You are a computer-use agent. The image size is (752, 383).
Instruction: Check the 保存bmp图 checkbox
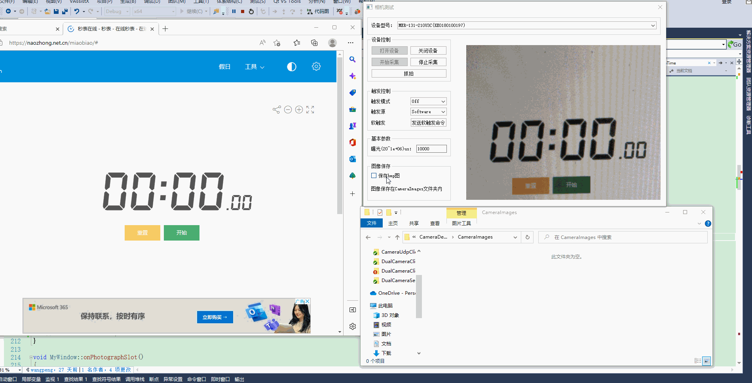[374, 176]
